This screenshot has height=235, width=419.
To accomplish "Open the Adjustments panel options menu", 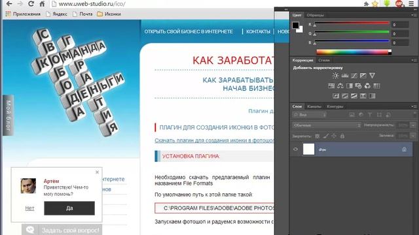I will pyautogui.click(x=414, y=61).
